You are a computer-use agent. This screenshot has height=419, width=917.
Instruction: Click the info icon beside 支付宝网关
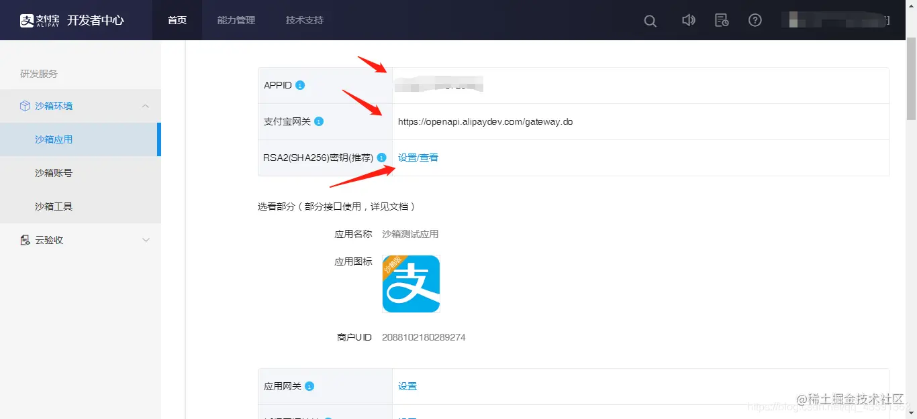coord(319,121)
